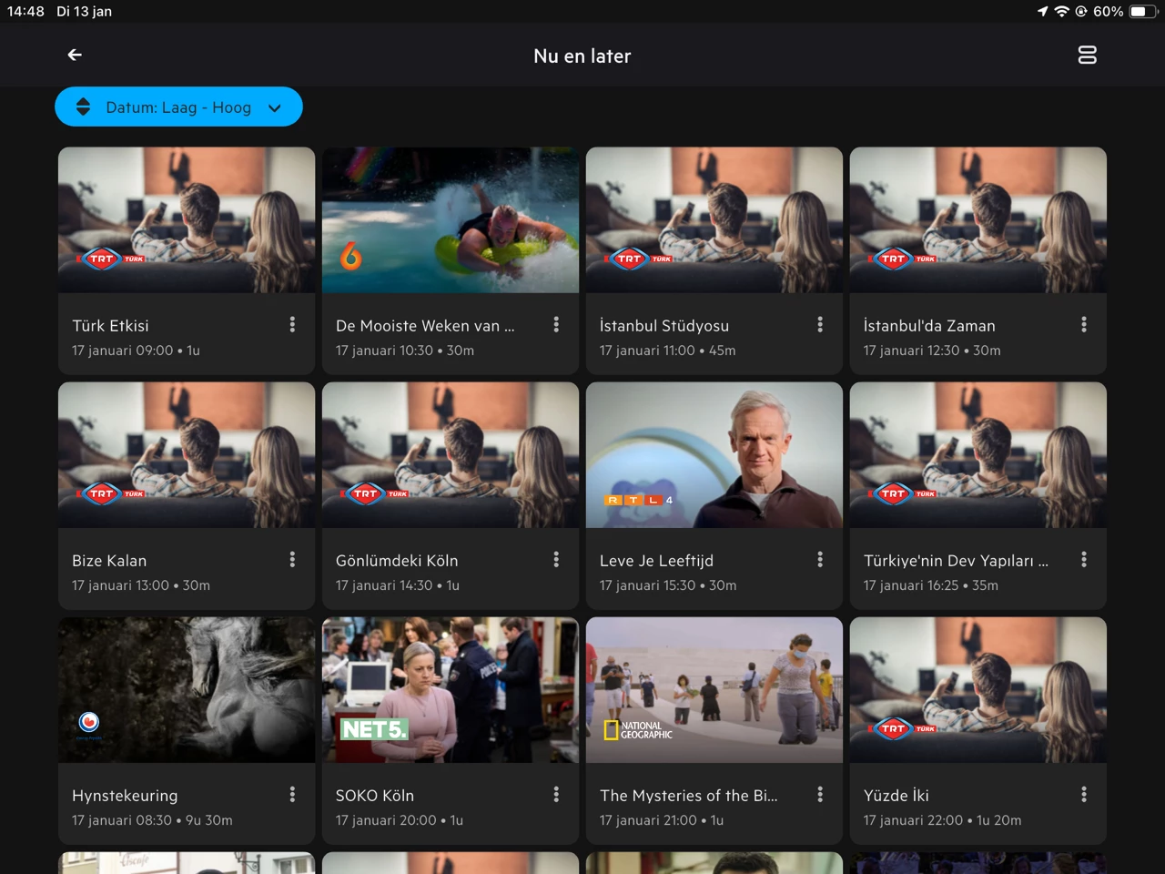
Task: Open The Mysteries of the Bi... thumbnail
Action: (714, 689)
